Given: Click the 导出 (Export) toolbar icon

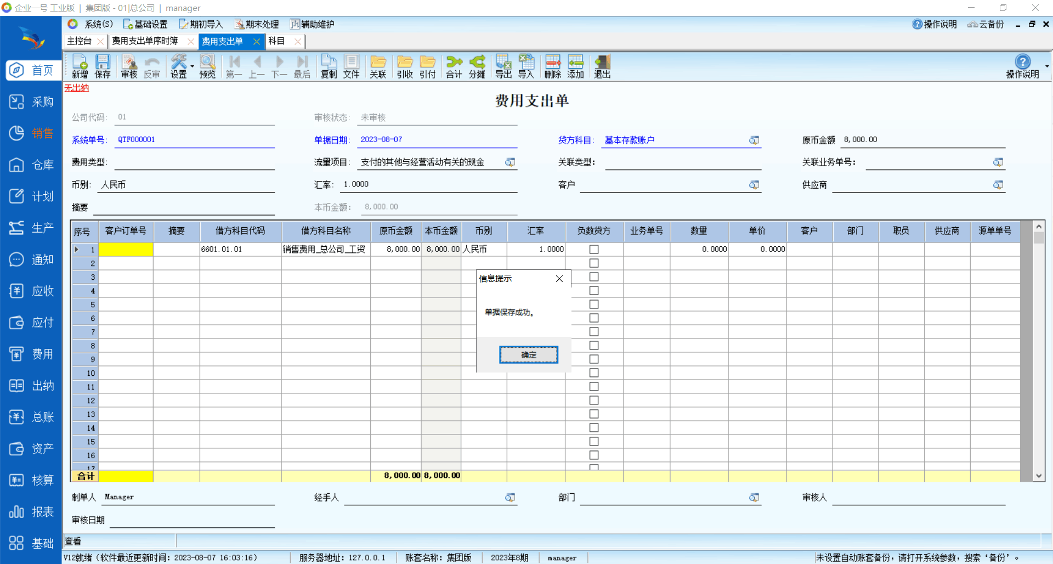Looking at the screenshot, I should (503, 66).
